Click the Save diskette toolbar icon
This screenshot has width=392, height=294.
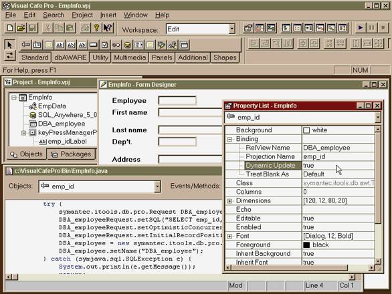click(x=32, y=28)
